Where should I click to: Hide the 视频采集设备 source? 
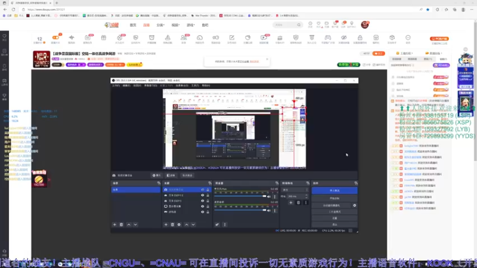[x=203, y=189]
